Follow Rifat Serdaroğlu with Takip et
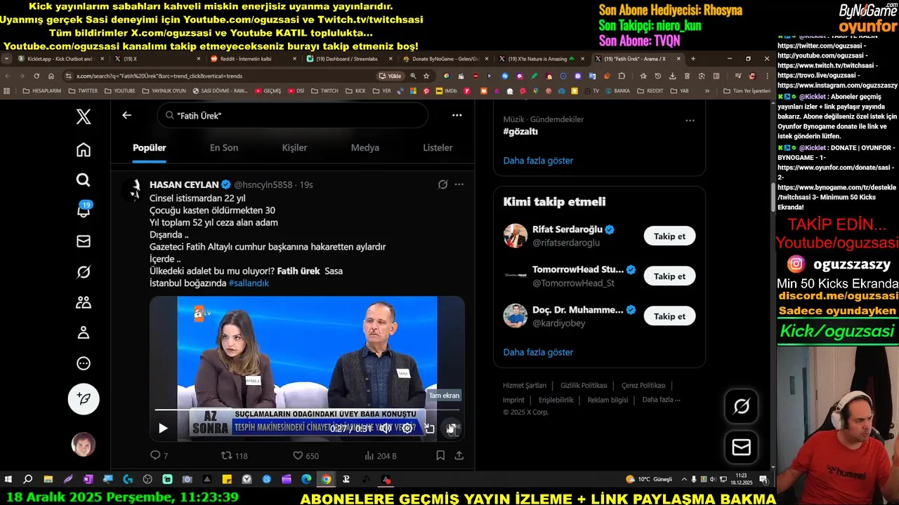 pyautogui.click(x=669, y=236)
